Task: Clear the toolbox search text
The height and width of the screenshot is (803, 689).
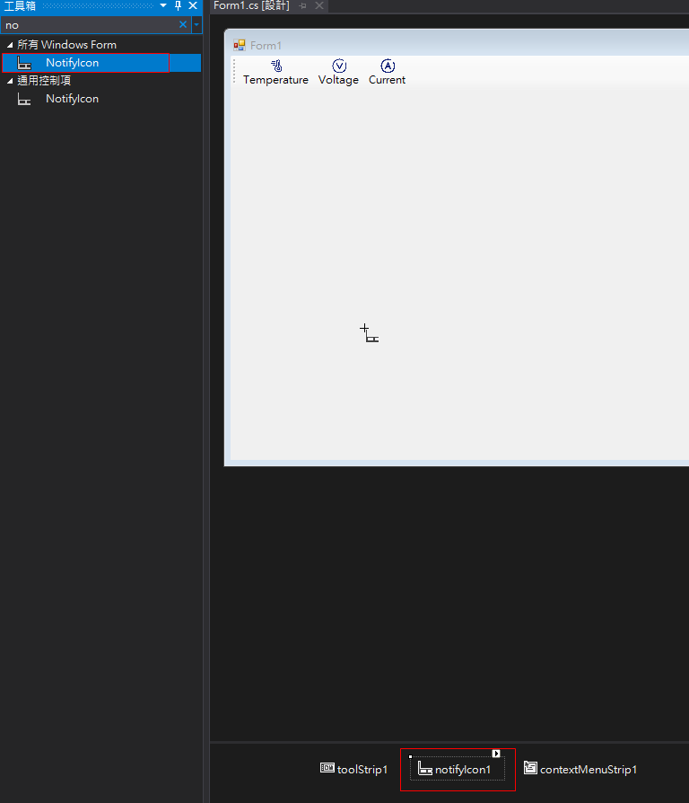Action: 183,24
